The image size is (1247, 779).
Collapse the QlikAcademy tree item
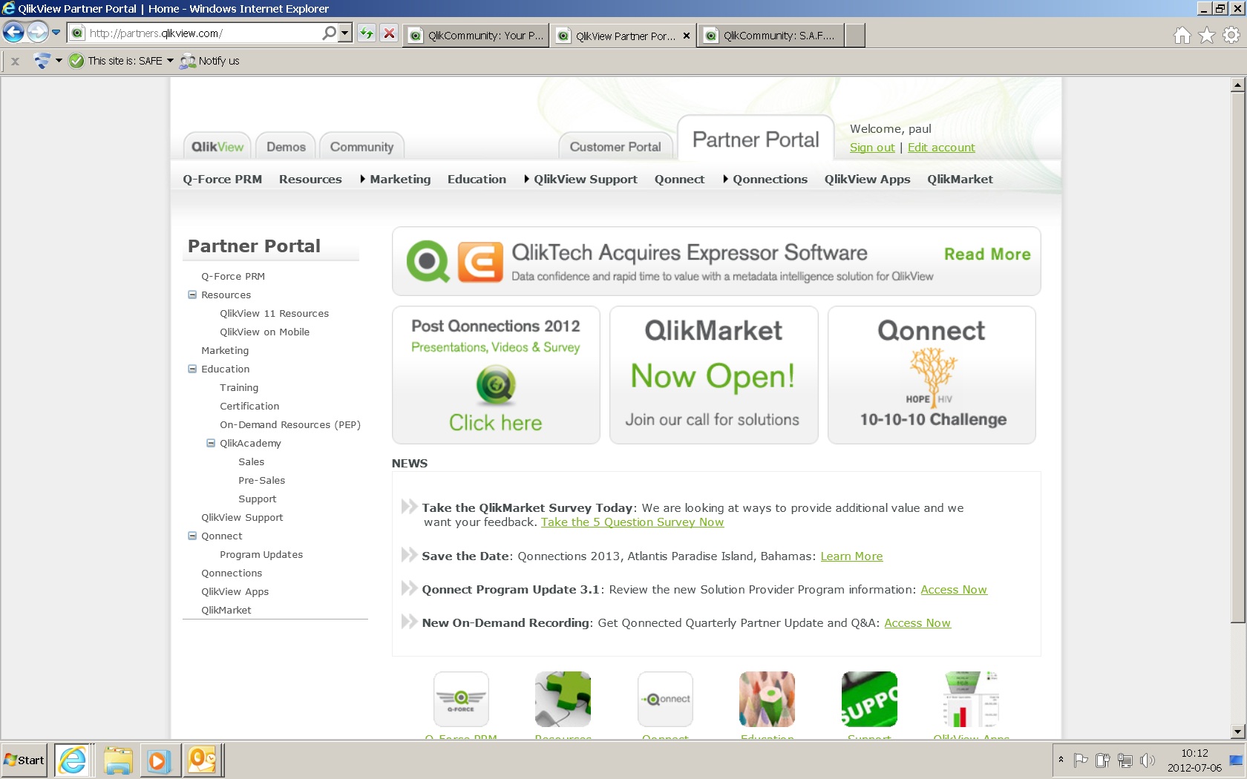[211, 443]
